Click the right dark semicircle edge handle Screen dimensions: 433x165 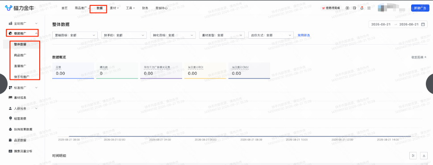coord(429,84)
